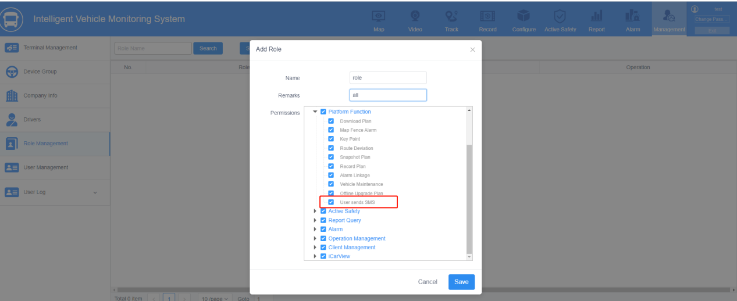Uncheck the Platform Function checkbox
The width and height of the screenshot is (737, 301).
tap(323, 112)
